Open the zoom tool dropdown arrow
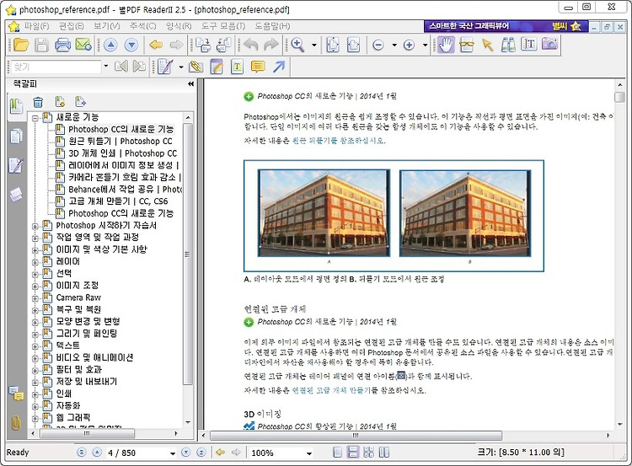Viewport: 632px width, 466px height. [x=314, y=45]
